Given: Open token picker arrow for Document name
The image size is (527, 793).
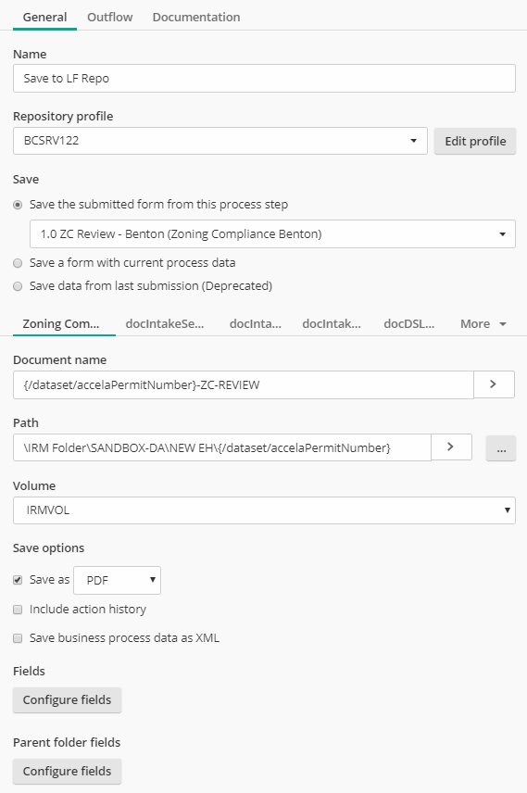Looking at the screenshot, I should [494, 384].
